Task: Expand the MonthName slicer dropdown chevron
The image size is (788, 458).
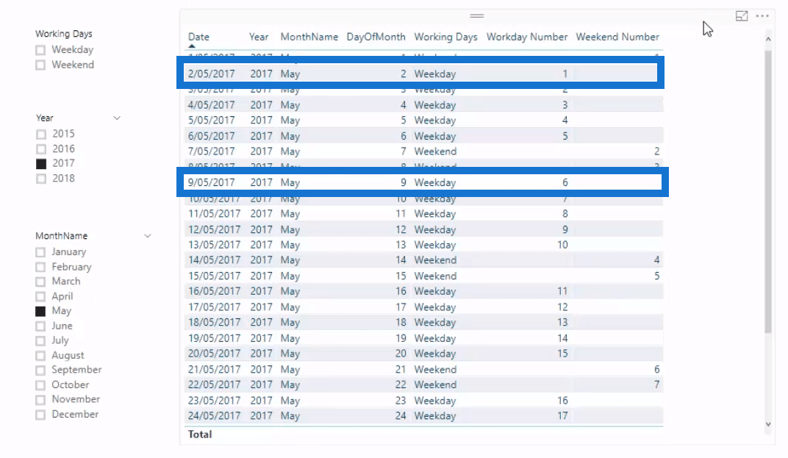Action: [148, 236]
